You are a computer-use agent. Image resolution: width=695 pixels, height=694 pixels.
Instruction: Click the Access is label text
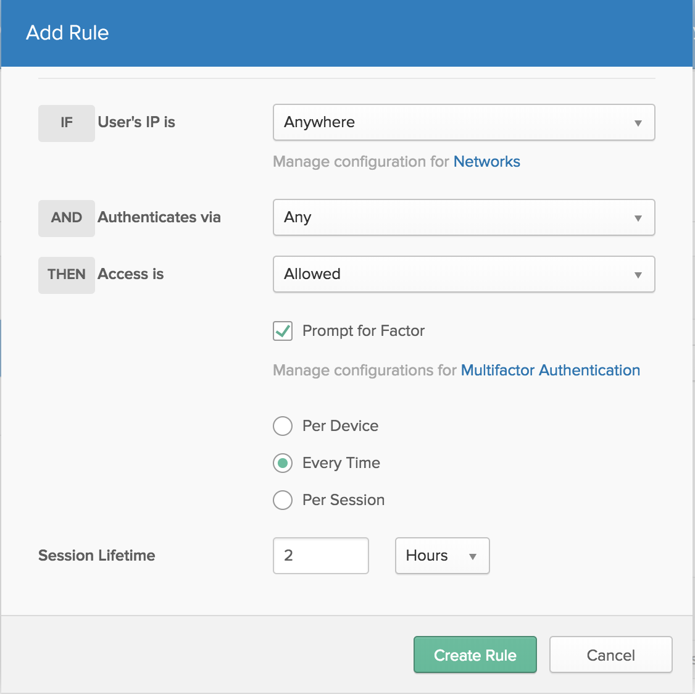coord(131,274)
